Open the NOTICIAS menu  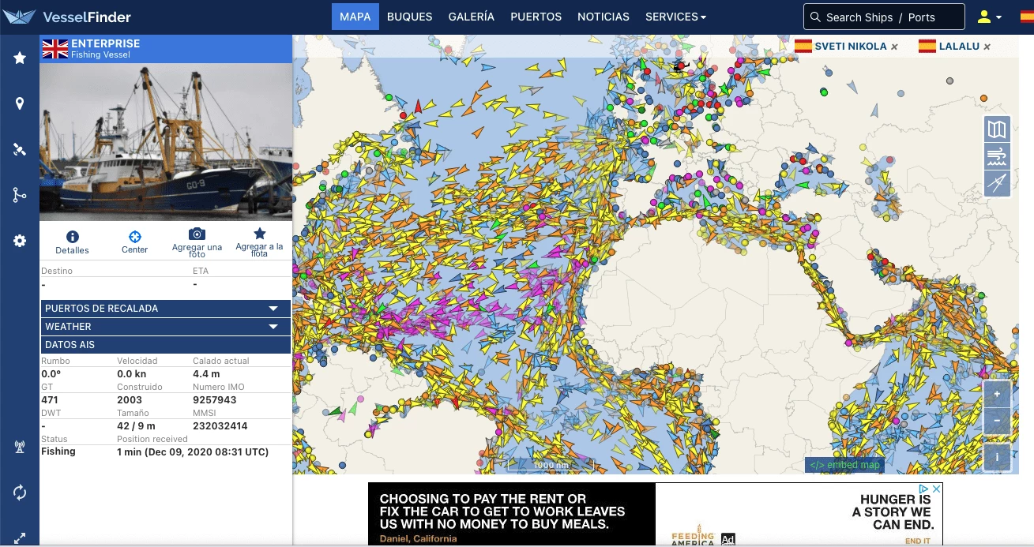[603, 17]
